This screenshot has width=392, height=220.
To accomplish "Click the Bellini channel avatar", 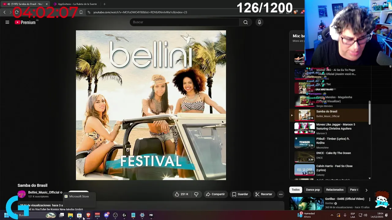I will pos(21,194).
